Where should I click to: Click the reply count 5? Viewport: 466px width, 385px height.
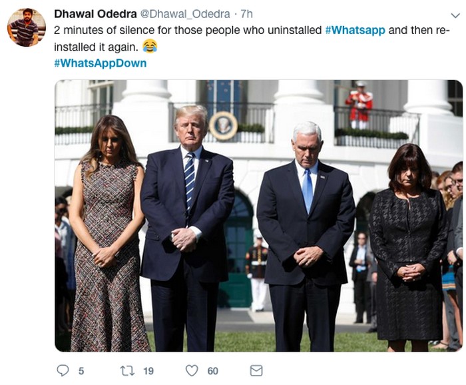pyautogui.click(x=81, y=371)
